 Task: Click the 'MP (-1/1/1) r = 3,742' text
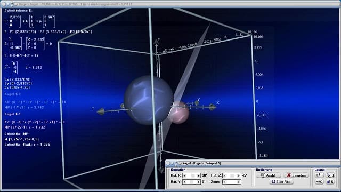24,107
